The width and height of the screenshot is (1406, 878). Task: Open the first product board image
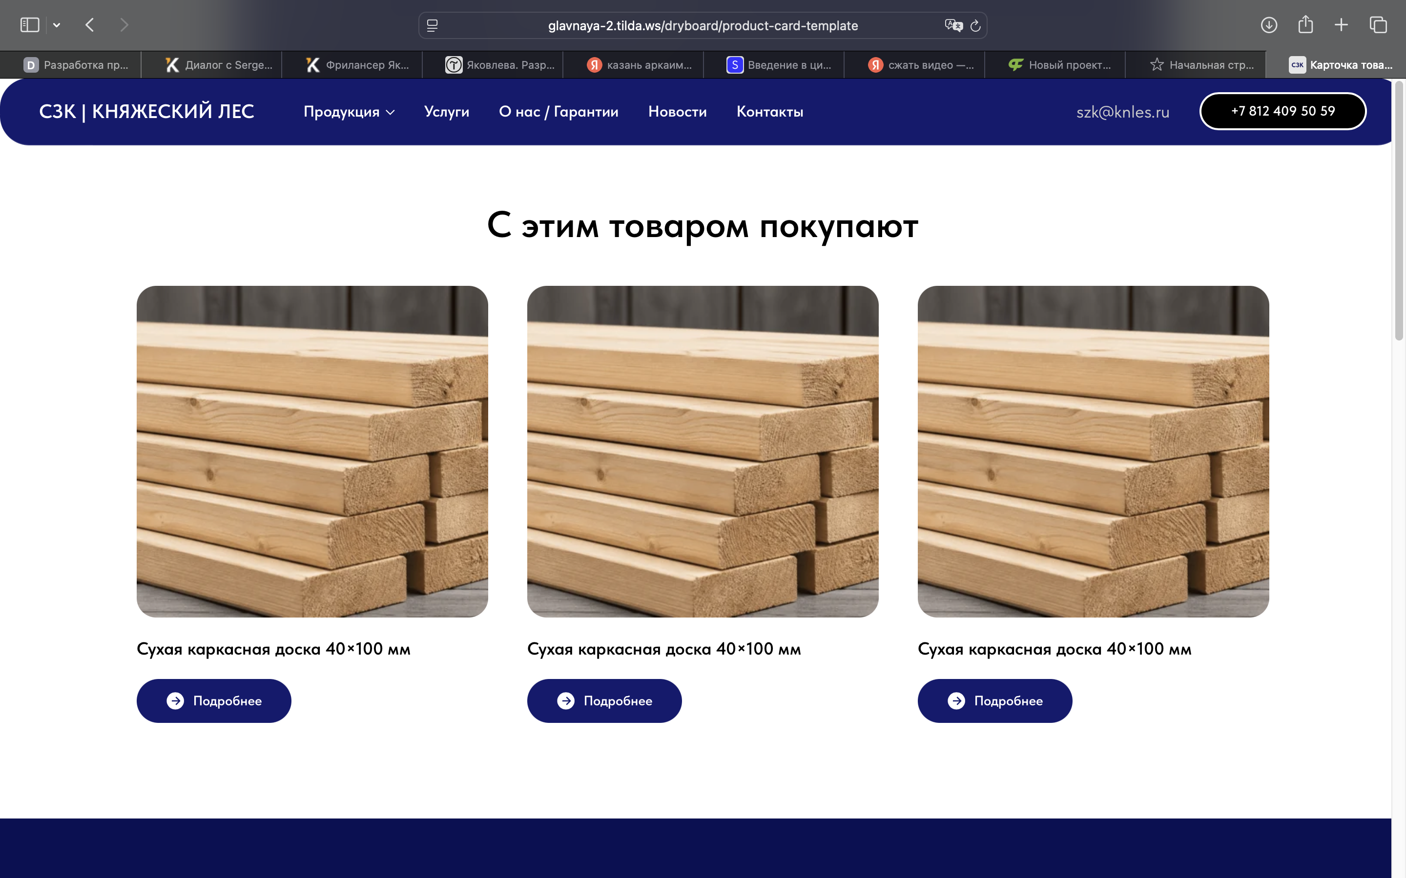pos(312,451)
